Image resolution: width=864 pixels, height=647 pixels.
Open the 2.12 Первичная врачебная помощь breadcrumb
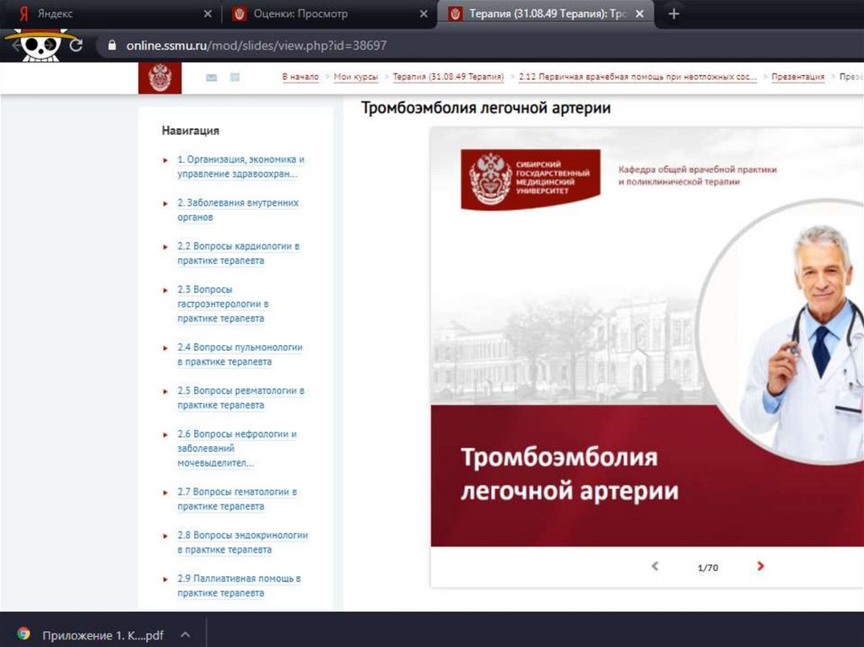(638, 77)
